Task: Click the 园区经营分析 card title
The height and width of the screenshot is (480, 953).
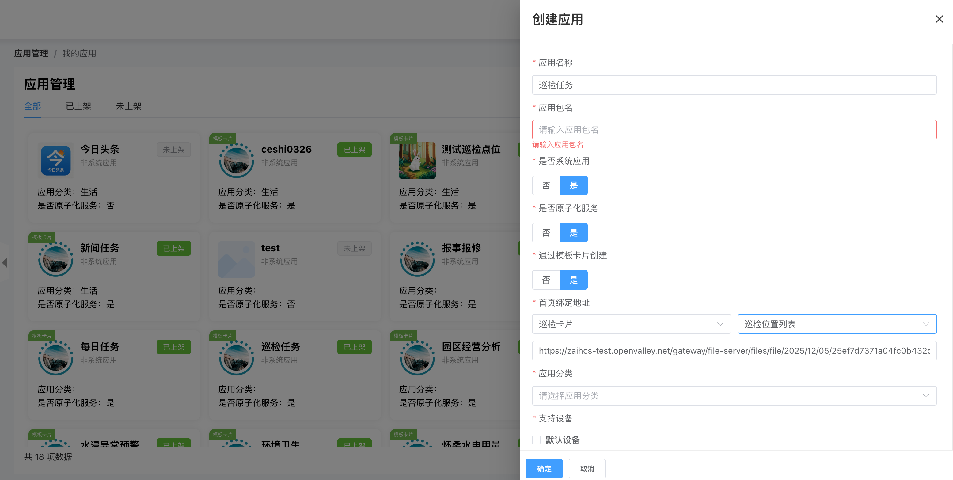Action: (x=471, y=347)
